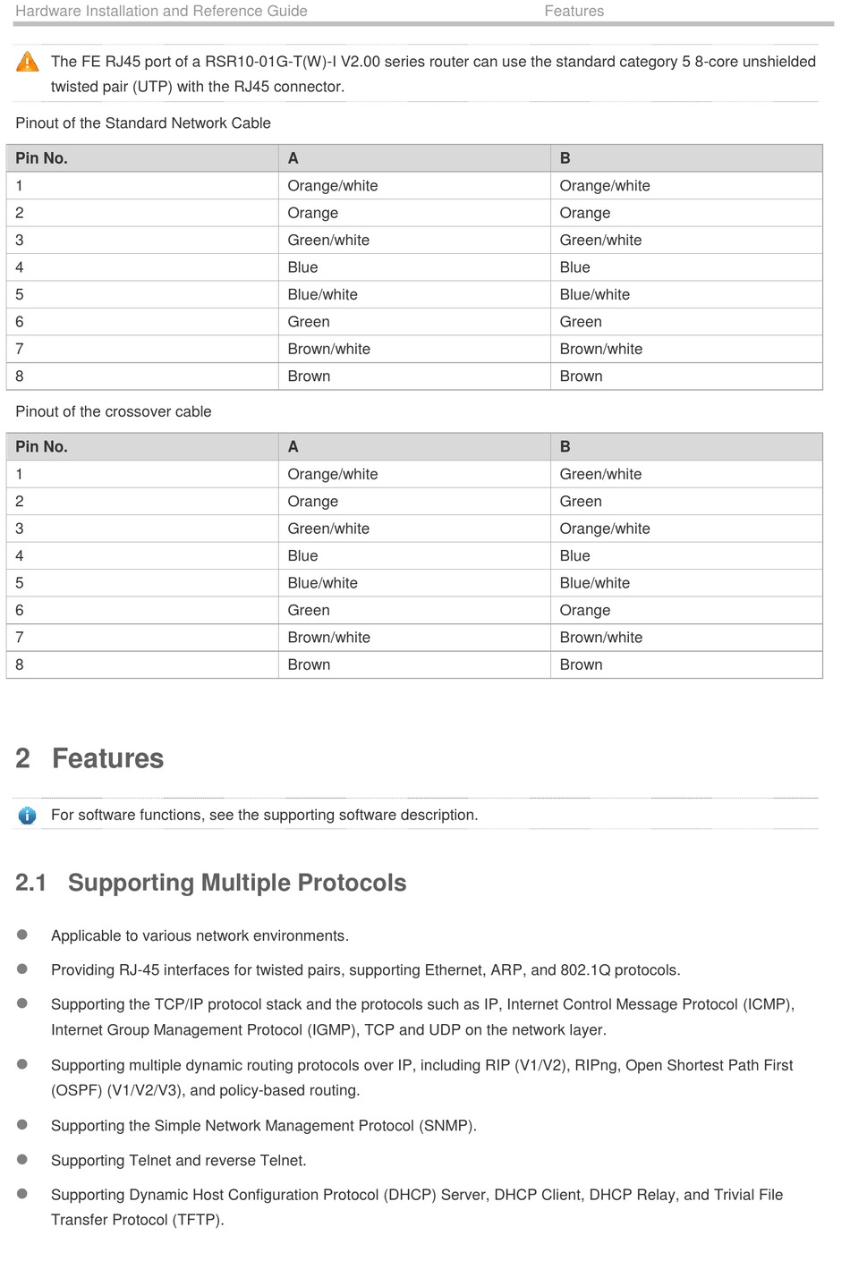Click the 'Features' page header text
This screenshot has width=850, height=1269.
pos(574,11)
